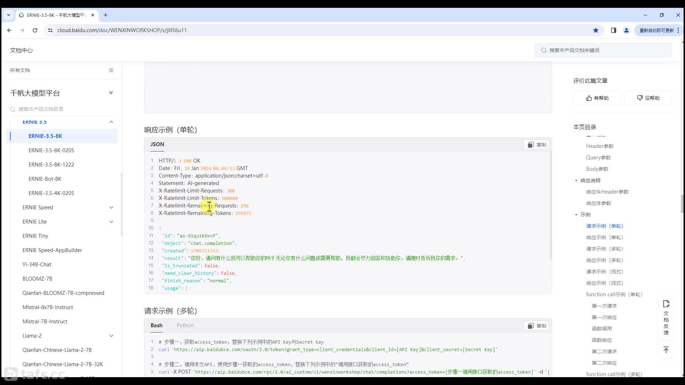Open Qianfan-Chinese-Llama-2-7B doc page
Image resolution: width=685 pixels, height=385 pixels.
[x=57, y=350]
